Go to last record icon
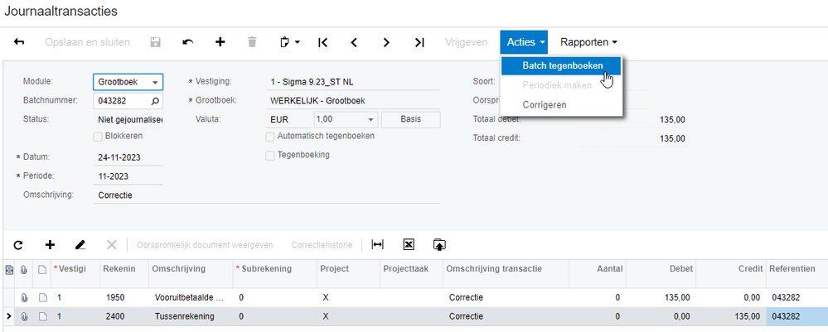The image size is (828, 332). tap(419, 42)
